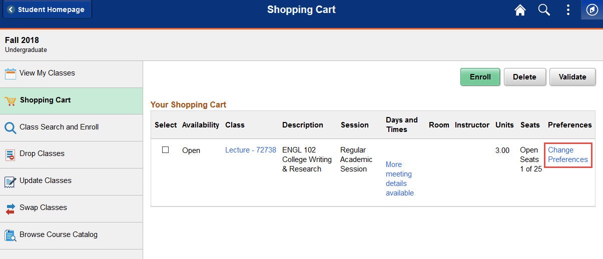The width and height of the screenshot is (603, 259).
Task: Click the Validate button
Action: point(572,77)
